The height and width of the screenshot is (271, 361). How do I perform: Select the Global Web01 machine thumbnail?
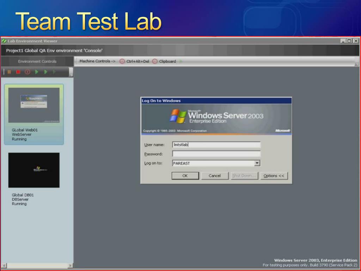[34, 105]
